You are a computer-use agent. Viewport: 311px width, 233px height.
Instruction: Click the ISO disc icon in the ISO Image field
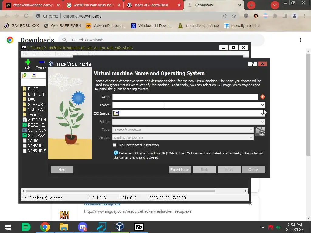(x=116, y=113)
